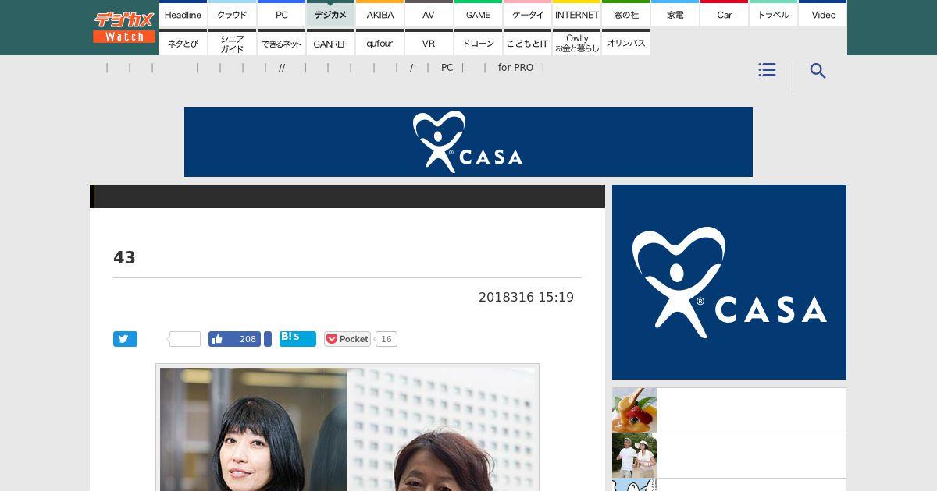Click the wide CASA banner advertisement
Screen dimensions: 937x491
point(468,142)
